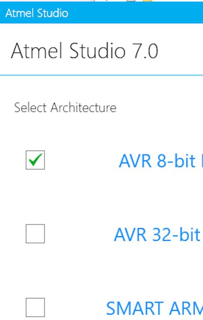The height and width of the screenshot is (320, 203).
Task: Click the Atmel Studio title bar
Action: pyautogui.click(x=101, y=13)
